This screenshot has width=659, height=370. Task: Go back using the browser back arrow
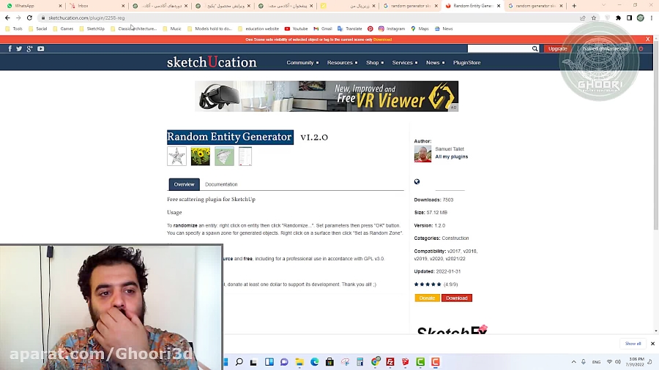(7, 18)
